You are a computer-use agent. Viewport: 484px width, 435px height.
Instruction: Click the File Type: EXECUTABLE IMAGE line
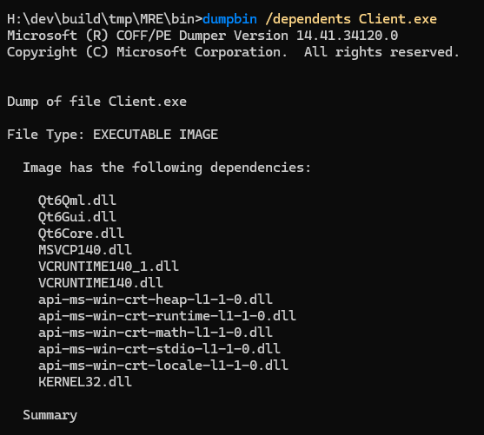point(113,135)
